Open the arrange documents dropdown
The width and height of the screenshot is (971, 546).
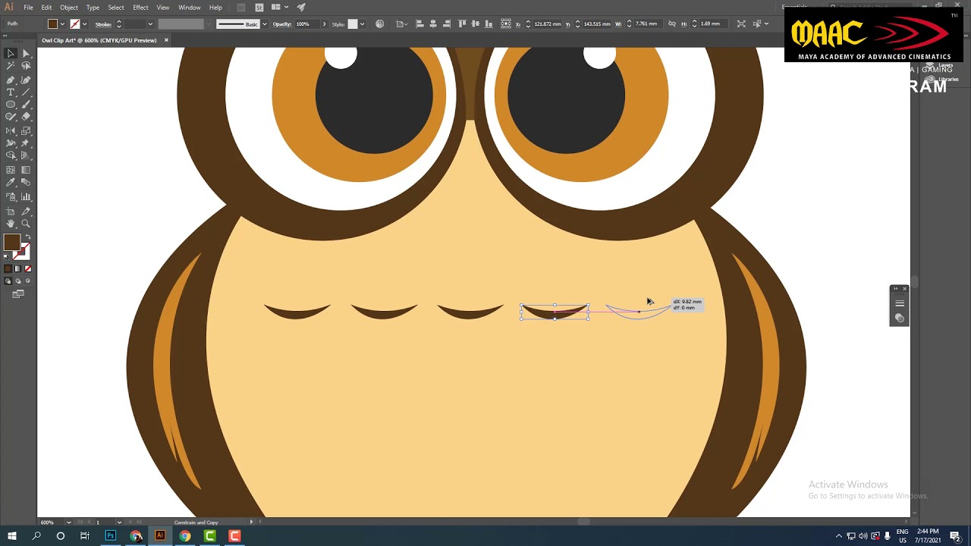tap(280, 8)
